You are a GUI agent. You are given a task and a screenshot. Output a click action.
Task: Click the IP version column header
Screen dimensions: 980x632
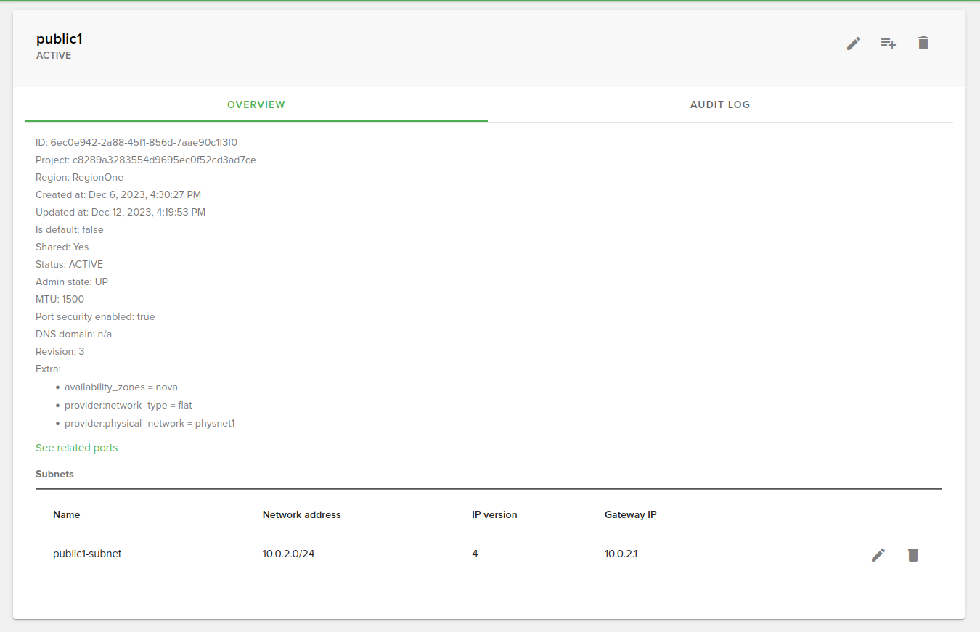click(x=494, y=514)
